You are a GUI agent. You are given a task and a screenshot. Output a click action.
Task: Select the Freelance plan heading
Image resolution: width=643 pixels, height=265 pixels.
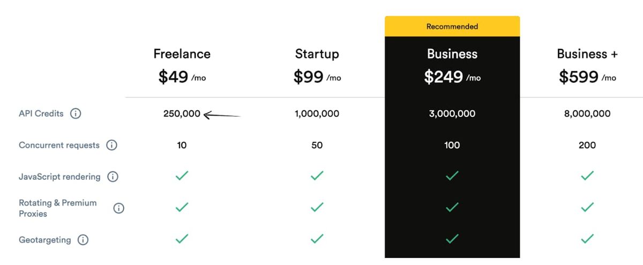pyautogui.click(x=182, y=54)
